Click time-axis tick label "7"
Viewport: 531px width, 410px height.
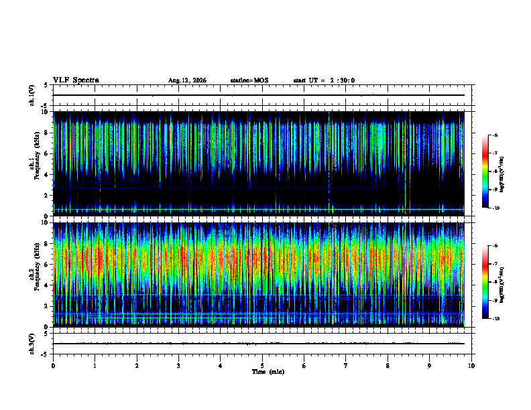pyautogui.click(x=346, y=366)
